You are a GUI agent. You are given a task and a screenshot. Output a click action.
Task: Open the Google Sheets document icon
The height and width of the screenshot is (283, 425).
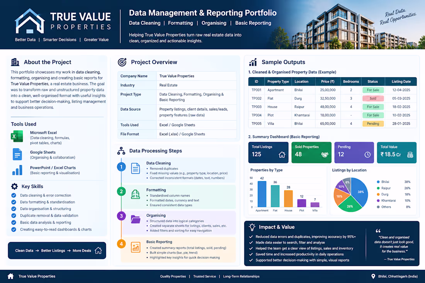(17, 154)
